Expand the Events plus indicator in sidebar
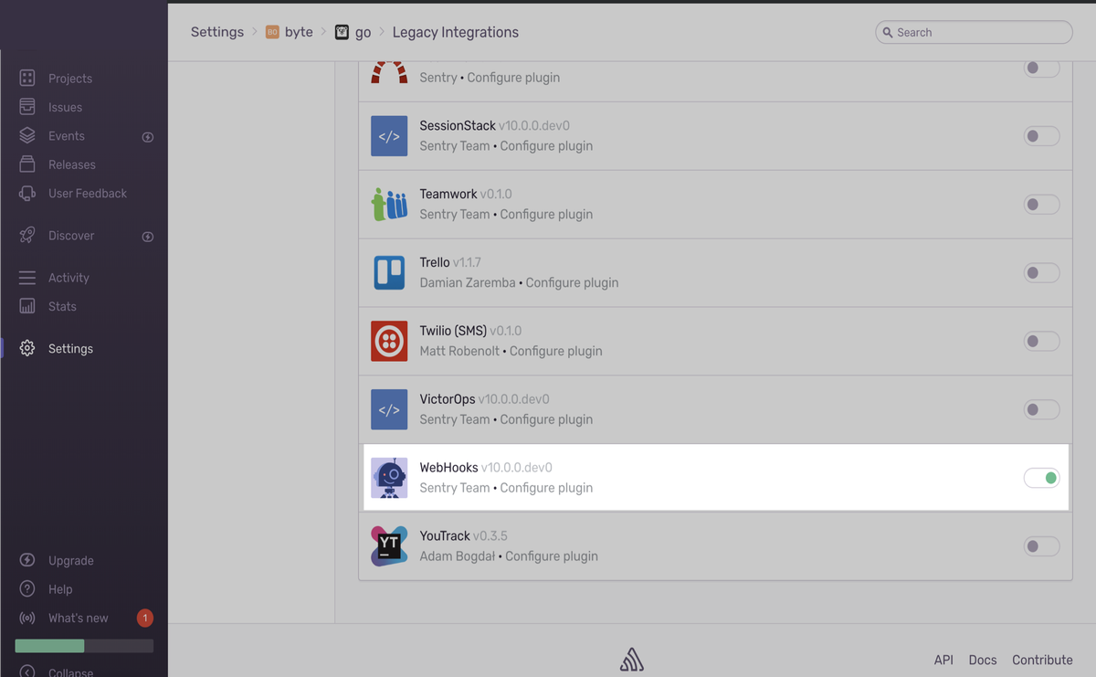The width and height of the screenshot is (1096, 677). (148, 137)
